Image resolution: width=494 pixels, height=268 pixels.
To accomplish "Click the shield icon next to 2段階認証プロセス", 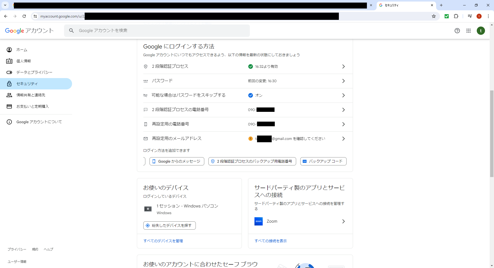I will pyautogui.click(x=146, y=66).
